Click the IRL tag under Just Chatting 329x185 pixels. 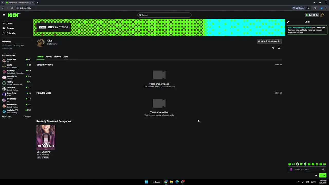[39, 158]
